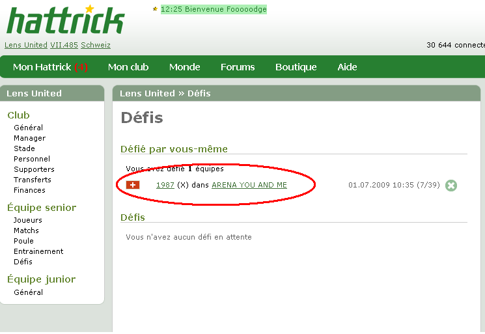Screen dimensions: 485x334
Task: Click the star icon beside the welcome message
Action: (155, 9)
